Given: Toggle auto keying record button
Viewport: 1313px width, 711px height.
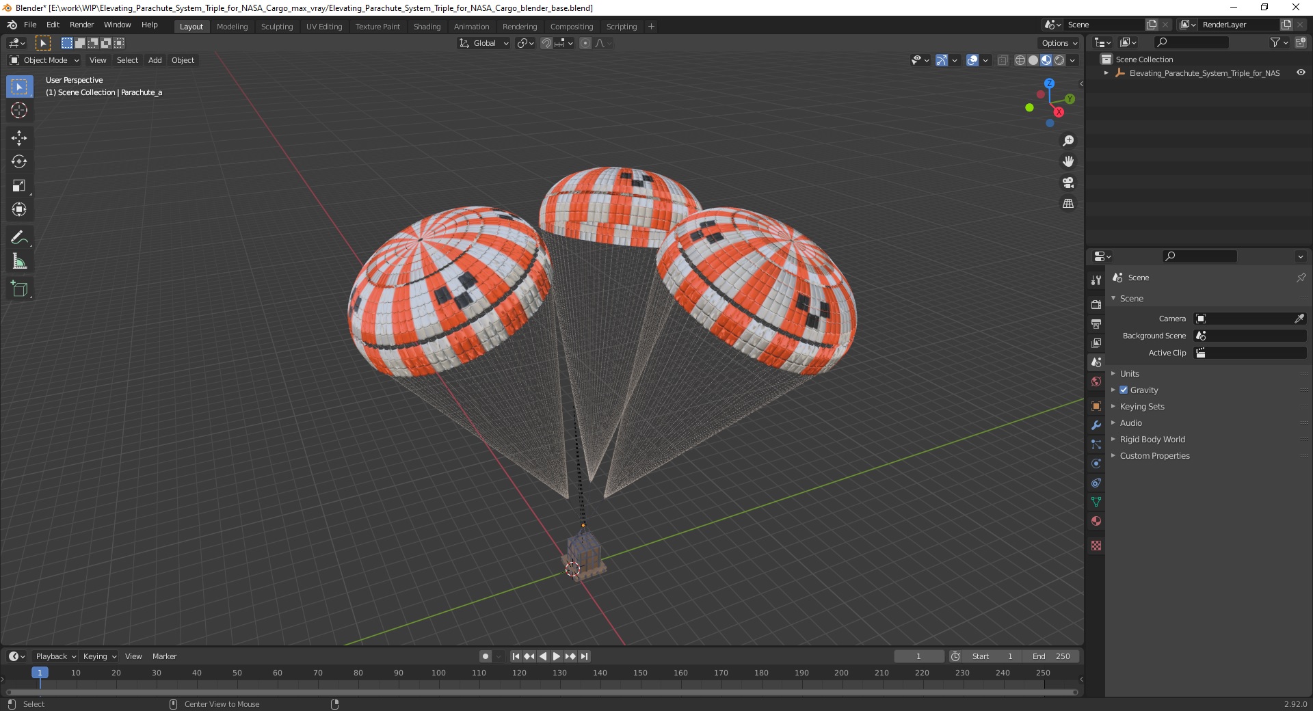Looking at the screenshot, I should point(486,656).
